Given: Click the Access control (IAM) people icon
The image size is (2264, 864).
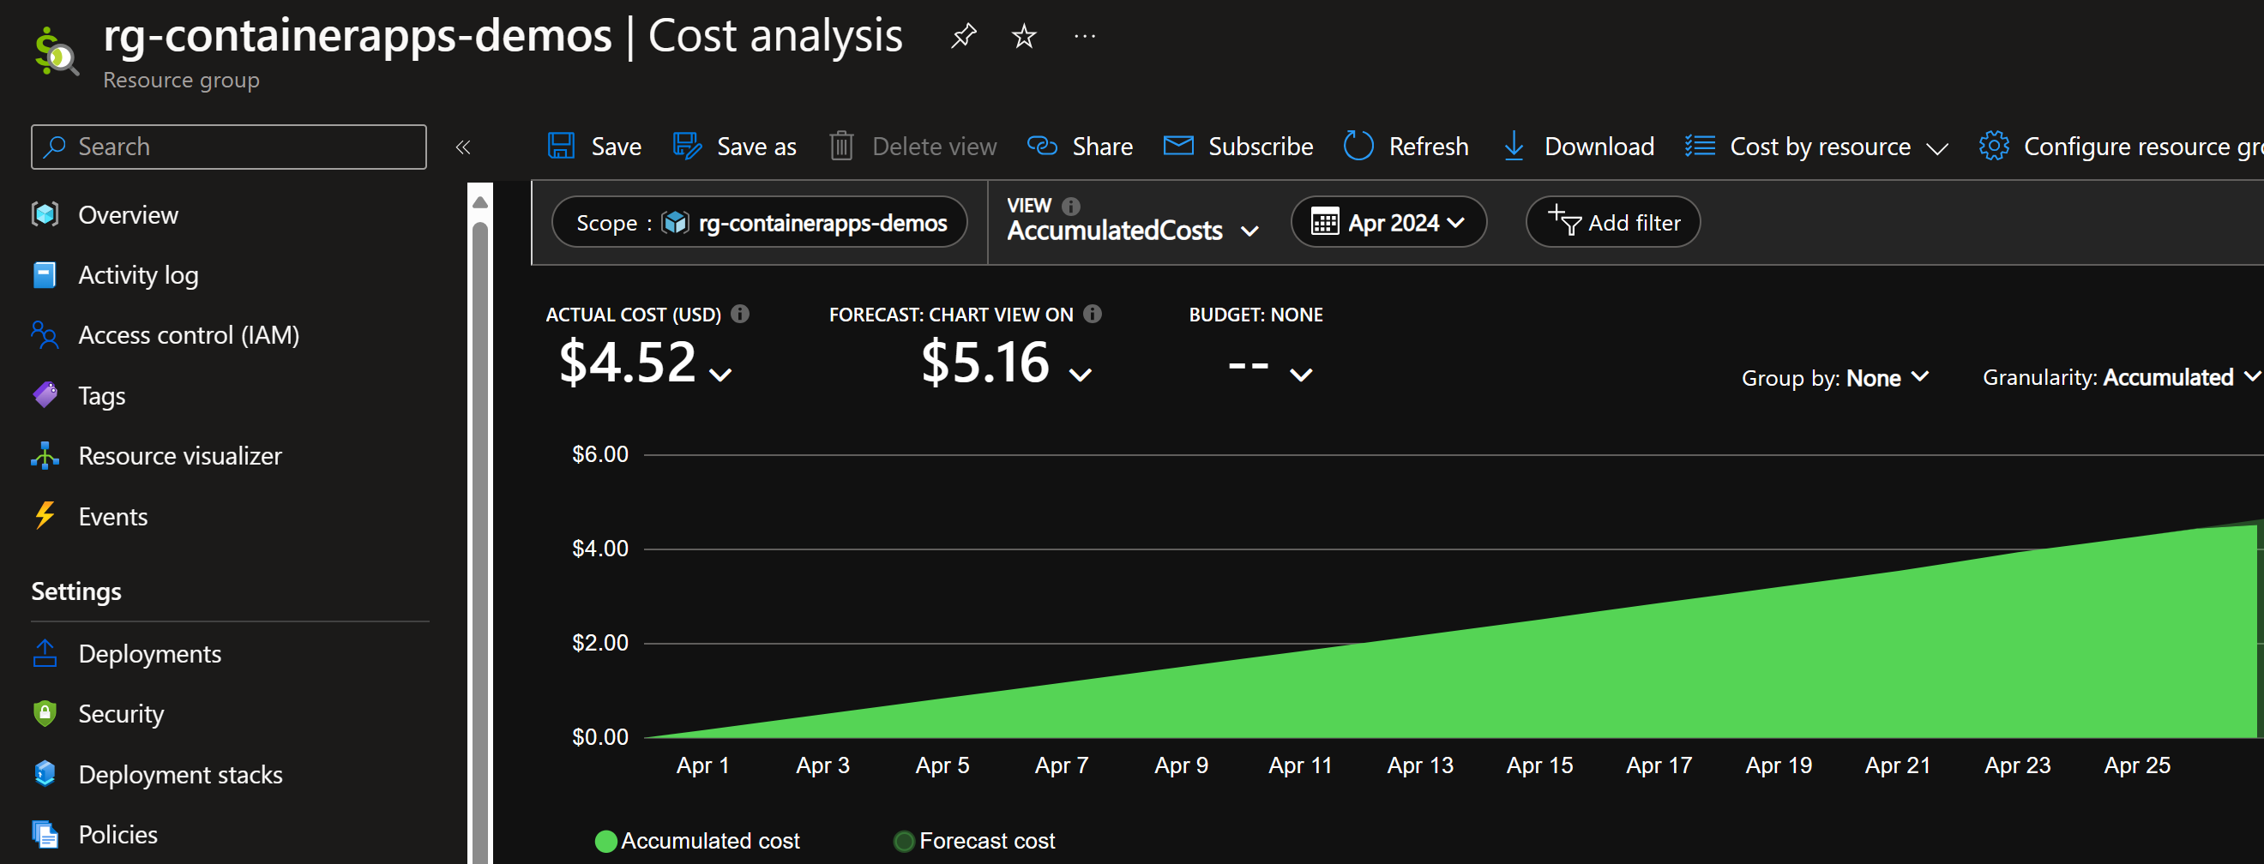Looking at the screenshot, I should (45, 335).
